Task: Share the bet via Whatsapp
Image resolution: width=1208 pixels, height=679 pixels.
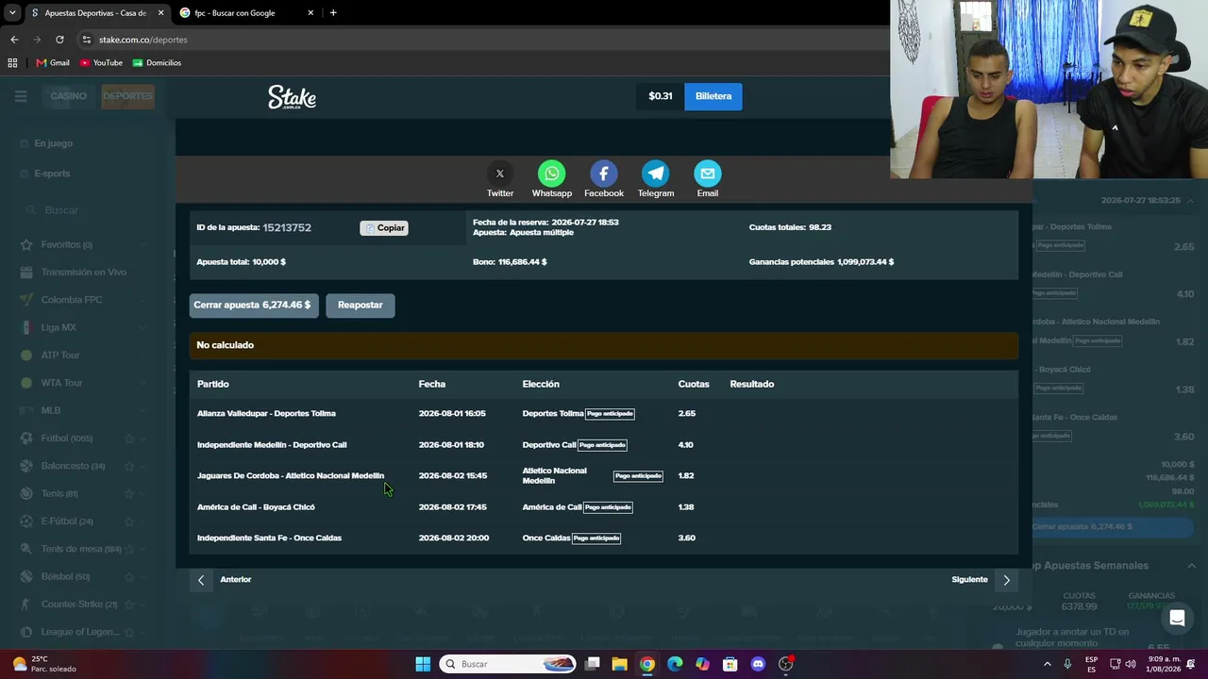Action: (552, 174)
